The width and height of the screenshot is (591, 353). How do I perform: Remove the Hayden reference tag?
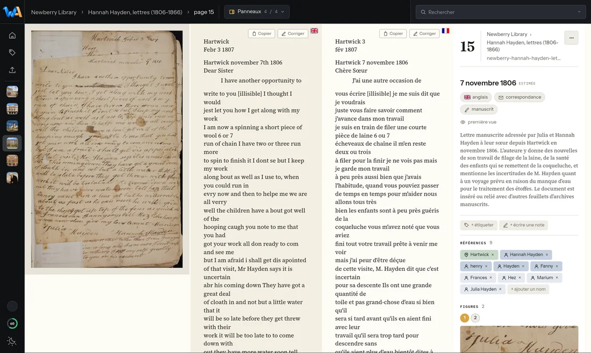click(523, 266)
